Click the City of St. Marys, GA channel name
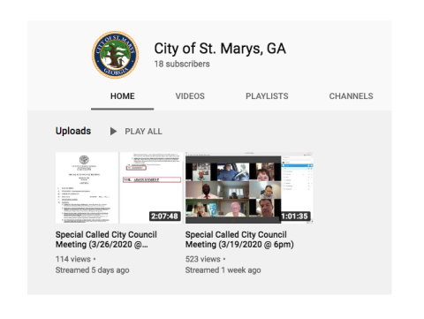This screenshot has width=424, height=319. (x=220, y=49)
